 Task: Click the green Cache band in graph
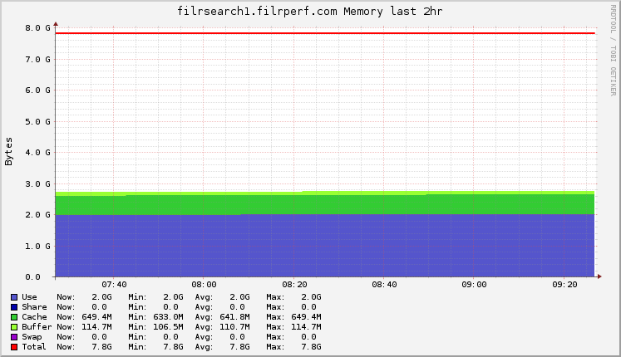click(325, 205)
